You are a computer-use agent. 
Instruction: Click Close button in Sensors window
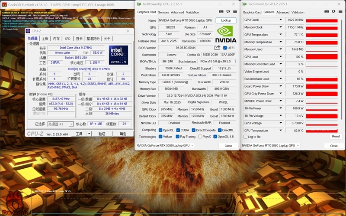[334, 146]
